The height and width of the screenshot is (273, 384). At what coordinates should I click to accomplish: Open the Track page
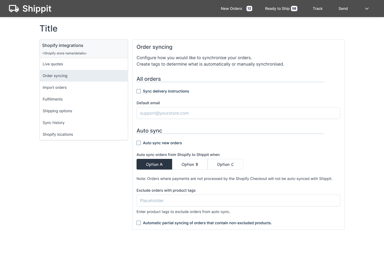pos(318,9)
